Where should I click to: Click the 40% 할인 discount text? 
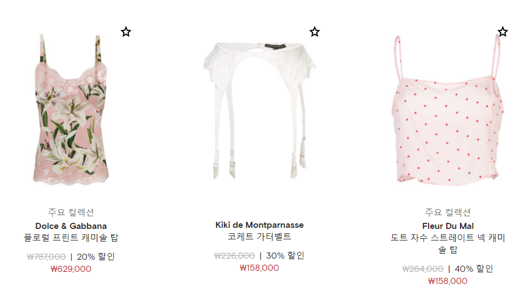coord(474,269)
